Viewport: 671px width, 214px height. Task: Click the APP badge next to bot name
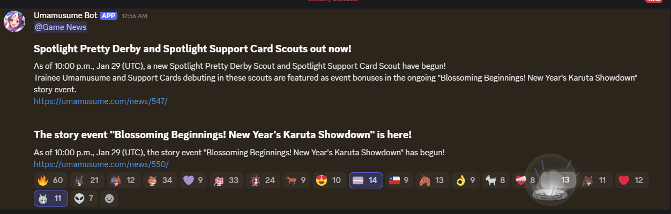108,15
